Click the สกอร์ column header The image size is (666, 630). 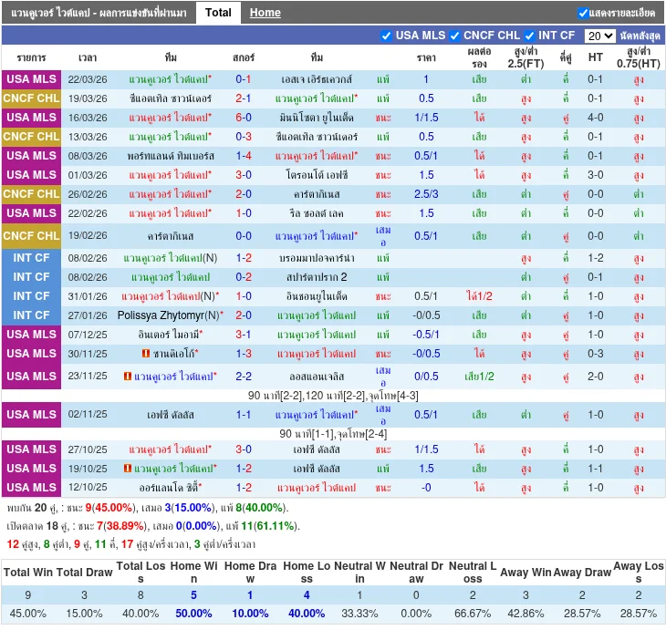[244, 57]
